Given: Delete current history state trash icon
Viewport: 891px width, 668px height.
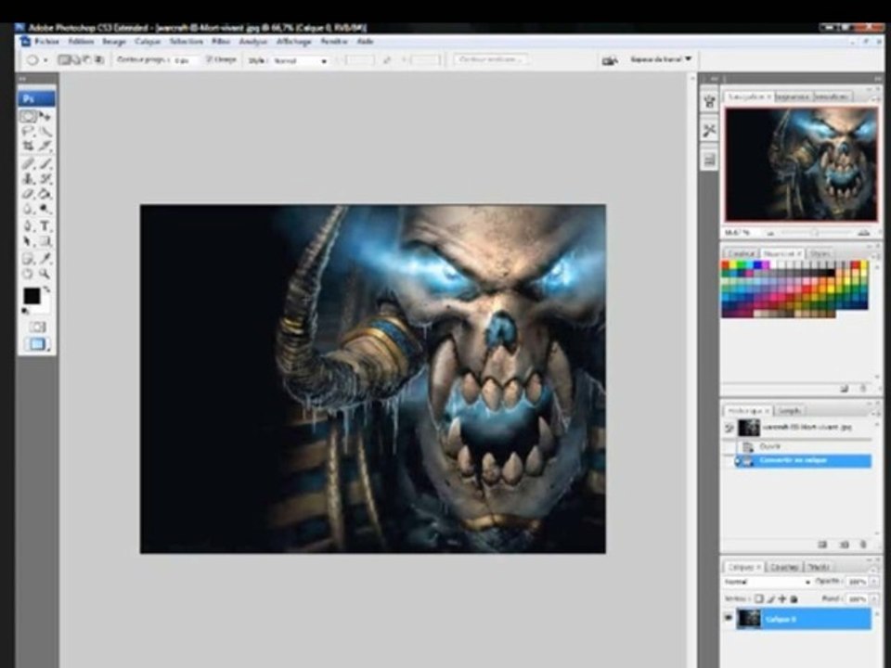Looking at the screenshot, I should click(863, 545).
